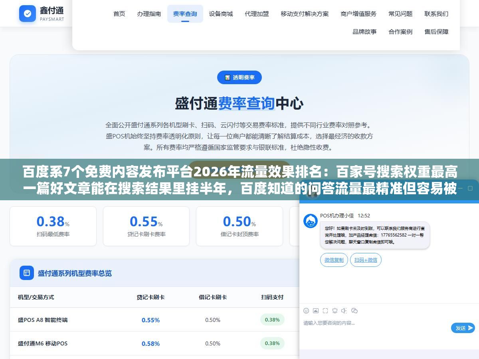Open 合作案例 navigation item
The width and height of the screenshot is (479, 359).
tap(401, 32)
